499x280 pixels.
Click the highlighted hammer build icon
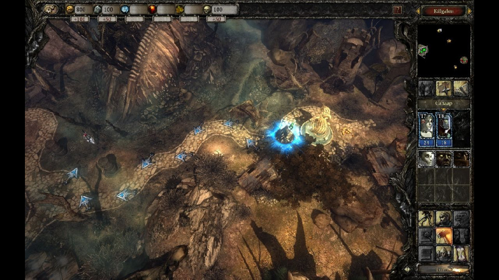point(443,236)
